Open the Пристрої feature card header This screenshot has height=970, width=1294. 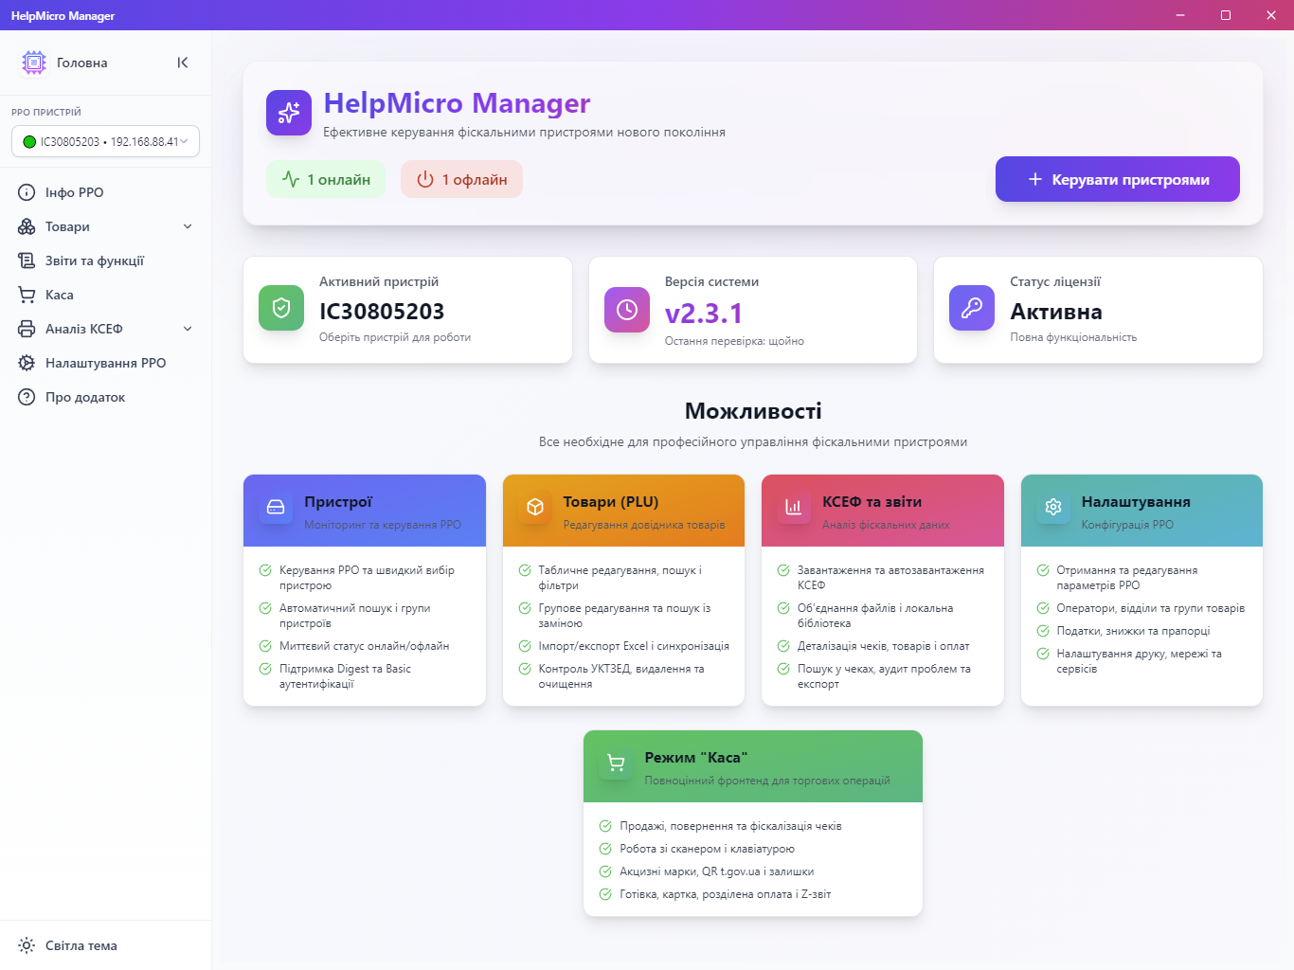pyautogui.click(x=365, y=511)
